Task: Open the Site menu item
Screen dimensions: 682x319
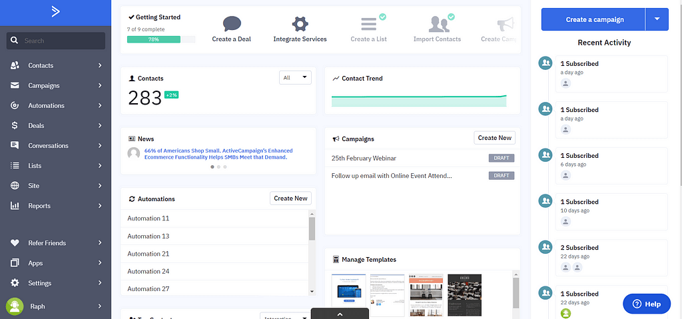Action: coord(55,185)
